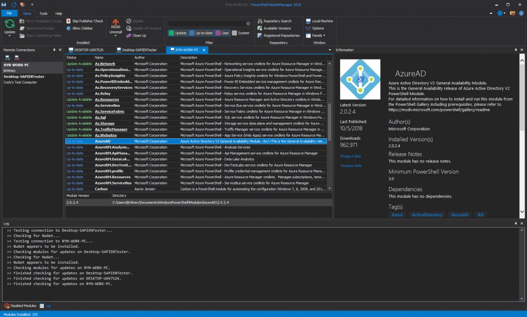Select the Carbon module row
This screenshot has width=527, height=317.
[196, 189]
